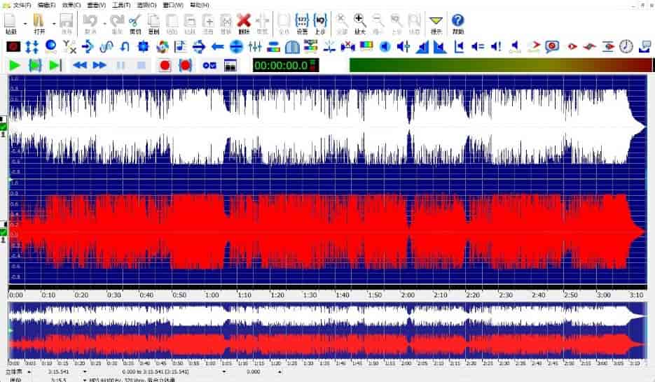655x382 pixels.
Task: Click the speaker with equals sign icon
Action: pos(478,47)
